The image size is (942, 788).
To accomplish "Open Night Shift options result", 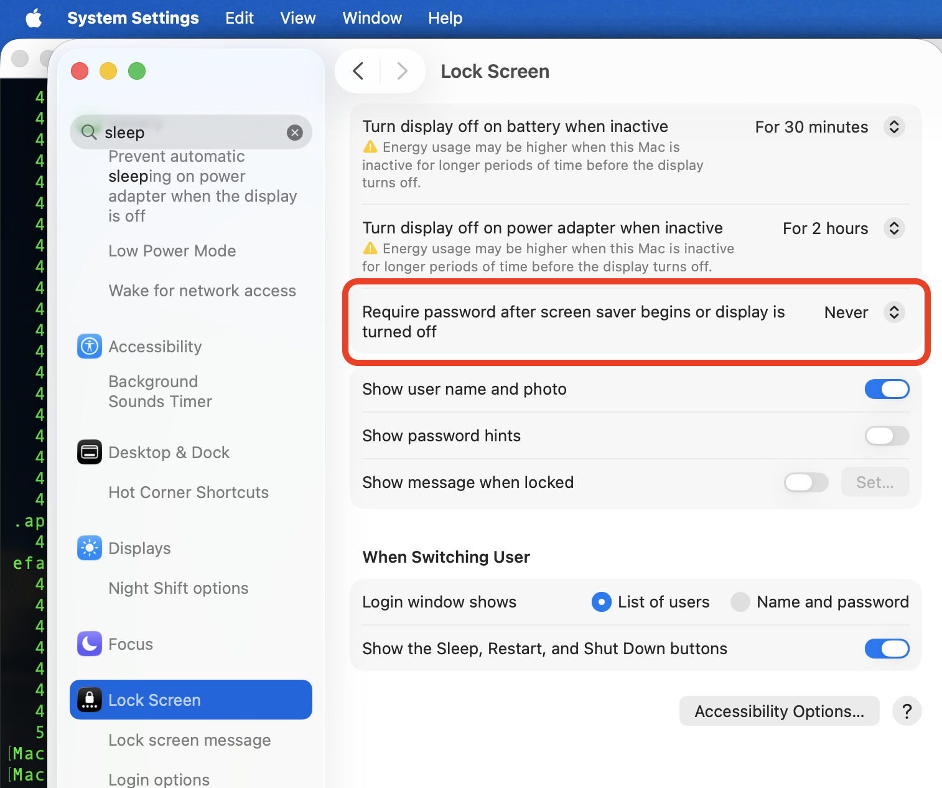I will pyautogui.click(x=179, y=588).
